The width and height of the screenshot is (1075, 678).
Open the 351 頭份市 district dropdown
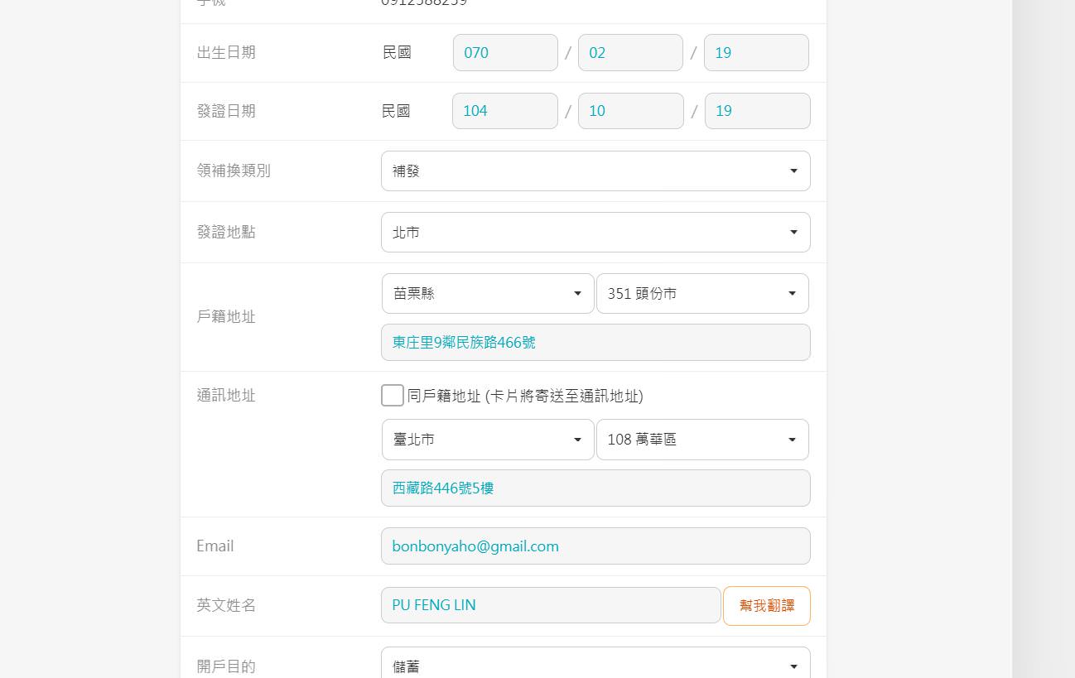tap(701, 294)
